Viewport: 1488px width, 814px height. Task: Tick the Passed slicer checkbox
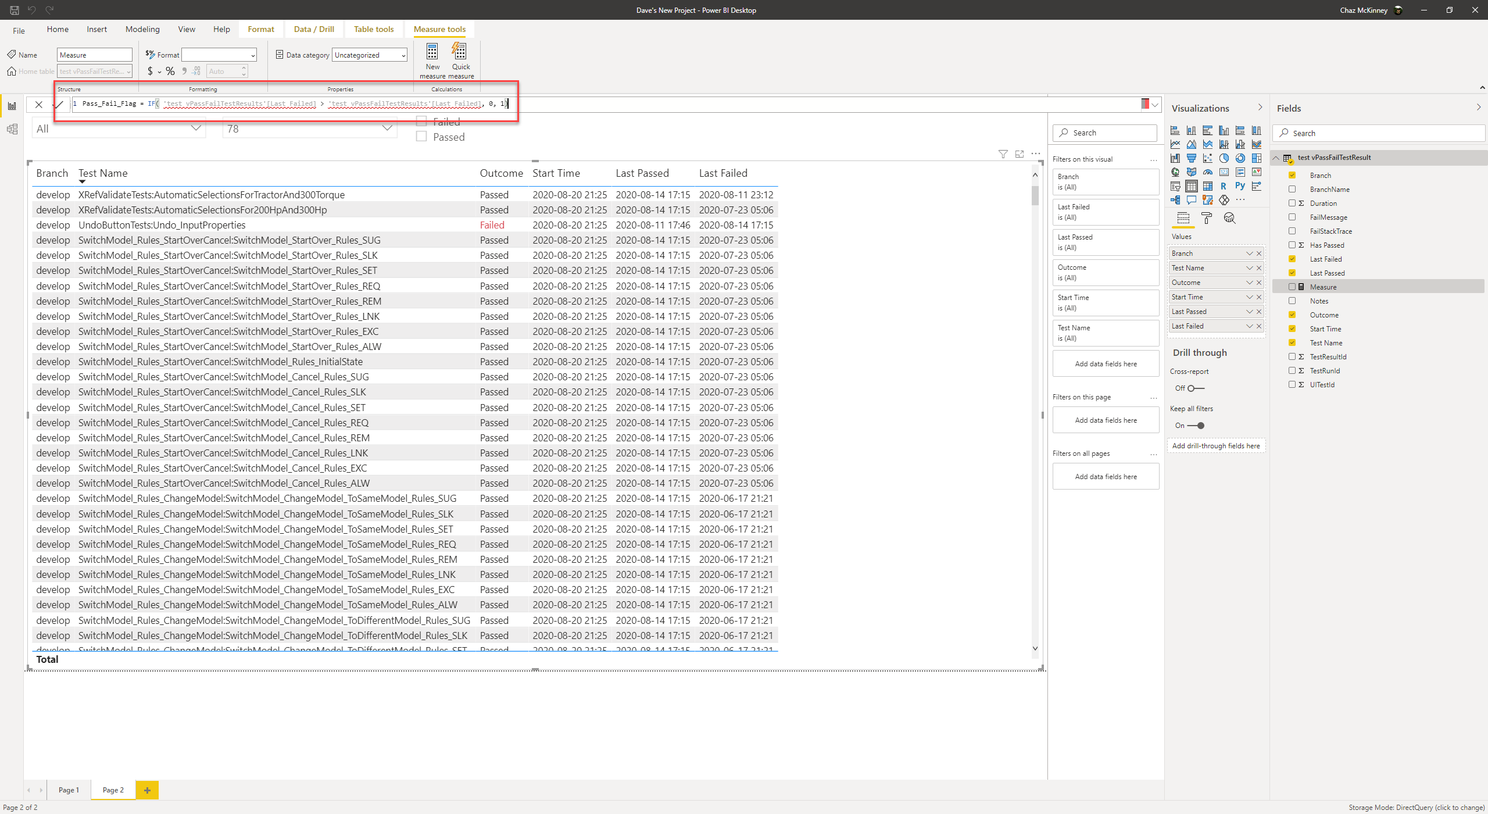pos(421,137)
